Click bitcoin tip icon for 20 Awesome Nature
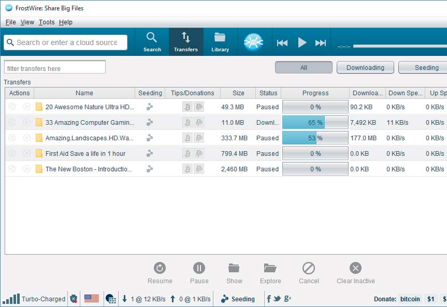 click(188, 107)
